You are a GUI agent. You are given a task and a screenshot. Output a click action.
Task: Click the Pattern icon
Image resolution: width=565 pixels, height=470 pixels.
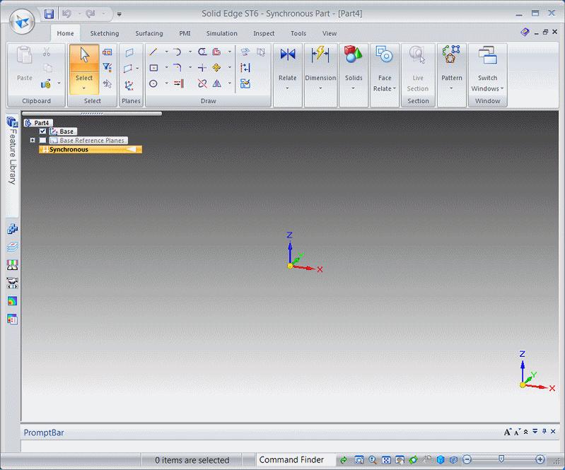point(450,54)
